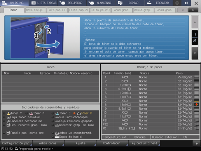
Task: Click Adhesivo encuadernad. icon
Action: [x=57, y=133]
